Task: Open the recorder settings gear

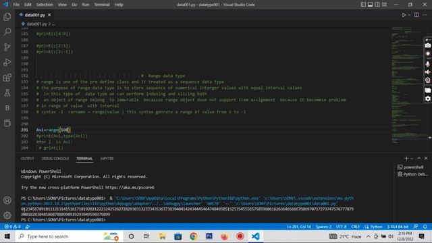Action: (x=428, y=99)
